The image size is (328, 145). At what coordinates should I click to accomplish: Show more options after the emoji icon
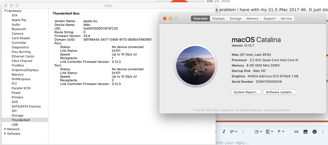pos(323,132)
